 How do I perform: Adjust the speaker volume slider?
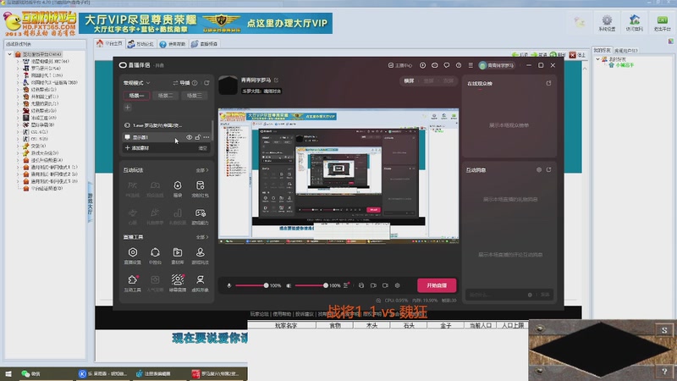(x=311, y=285)
